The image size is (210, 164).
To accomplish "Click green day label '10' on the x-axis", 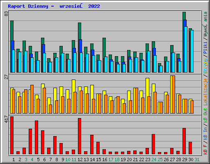I will point(68,159).
